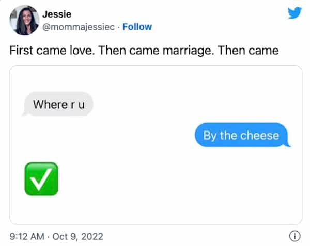This screenshot has height=246, width=310.
Task: Open Jessie's profile photo
Action: coord(24,20)
